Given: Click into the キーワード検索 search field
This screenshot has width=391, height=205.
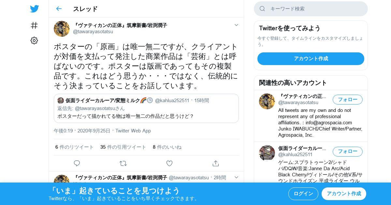Looking at the screenshot, I should 311,9.
